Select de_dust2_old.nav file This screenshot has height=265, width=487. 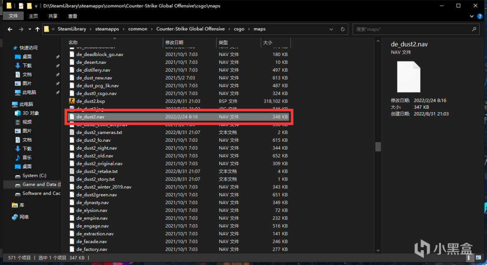coord(95,156)
